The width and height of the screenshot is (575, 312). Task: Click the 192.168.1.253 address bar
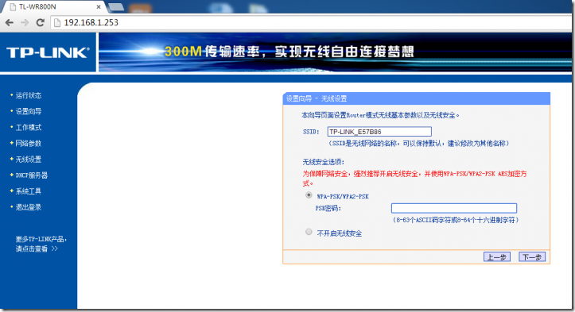tap(312, 23)
